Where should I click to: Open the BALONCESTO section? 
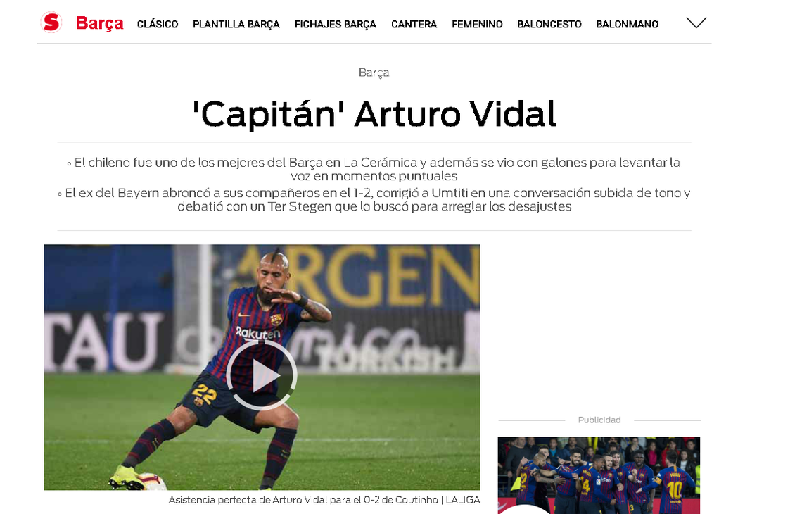click(549, 24)
